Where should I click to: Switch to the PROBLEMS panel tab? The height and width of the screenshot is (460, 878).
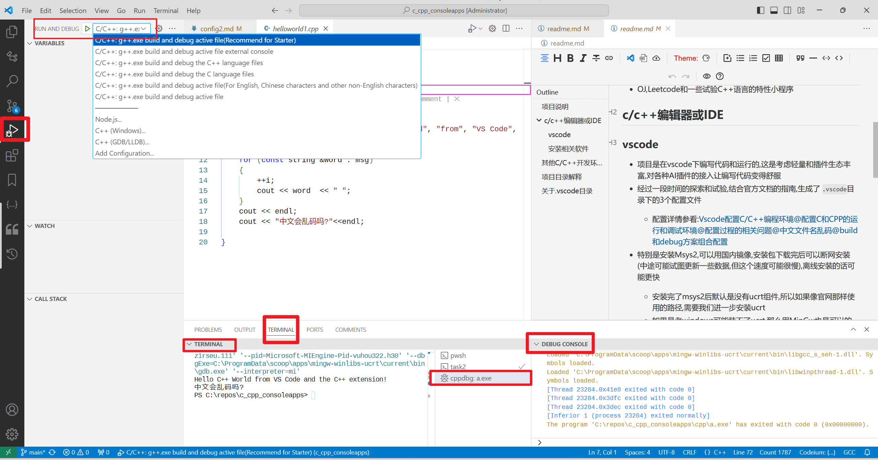[208, 330]
